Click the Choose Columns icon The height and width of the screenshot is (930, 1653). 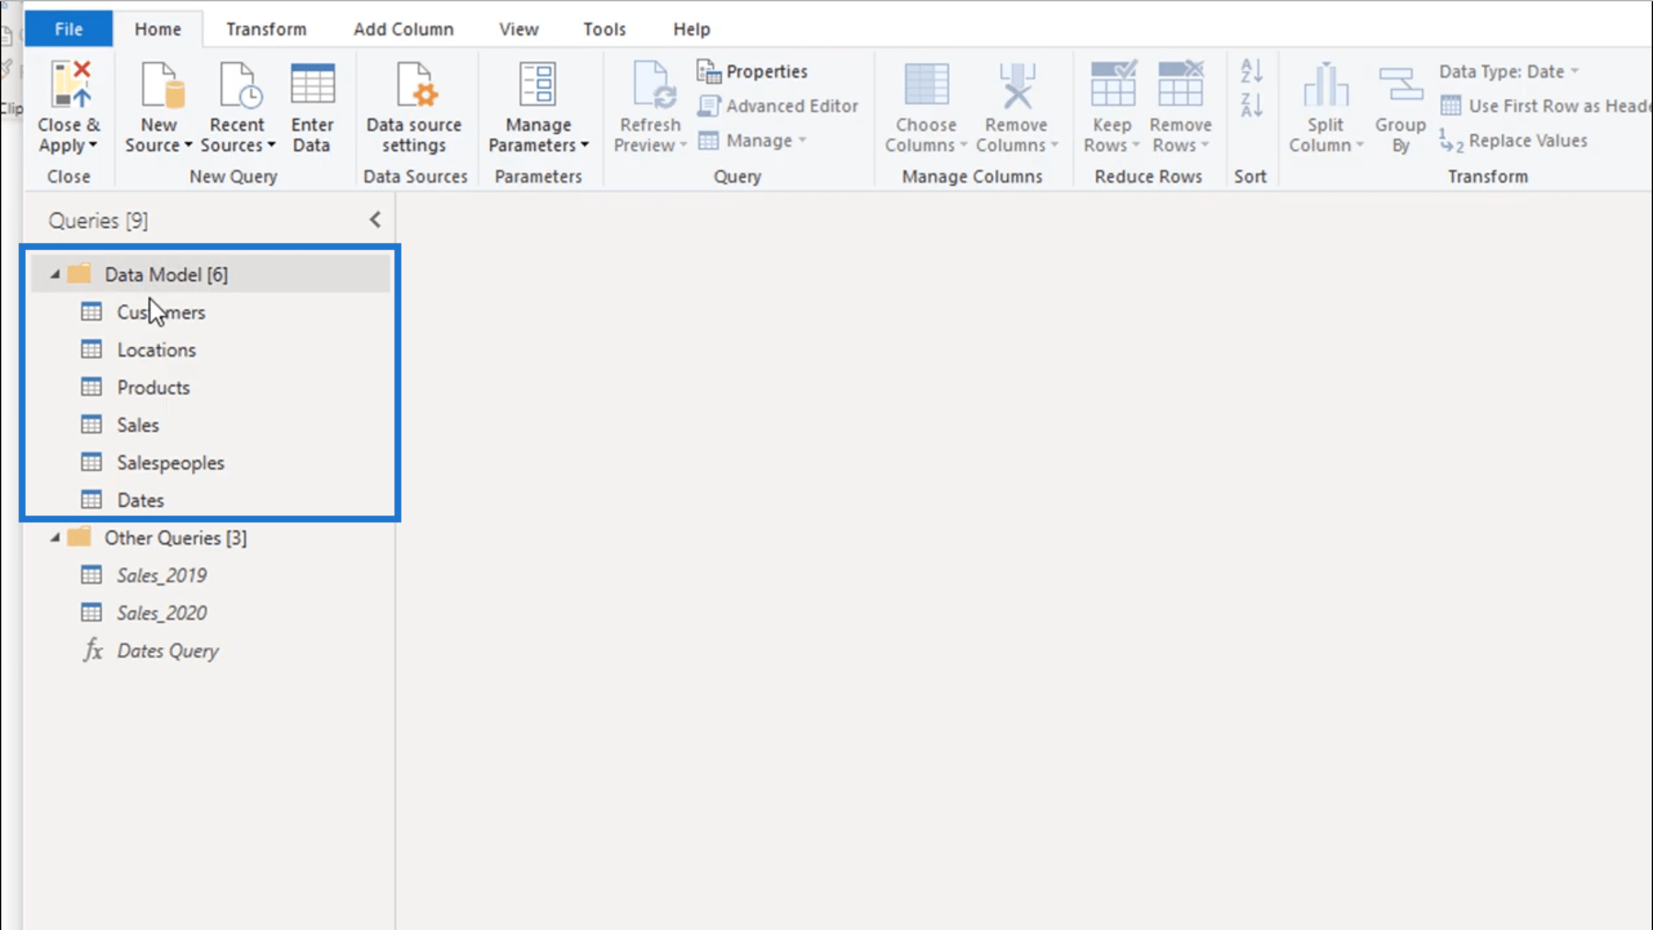point(927,84)
